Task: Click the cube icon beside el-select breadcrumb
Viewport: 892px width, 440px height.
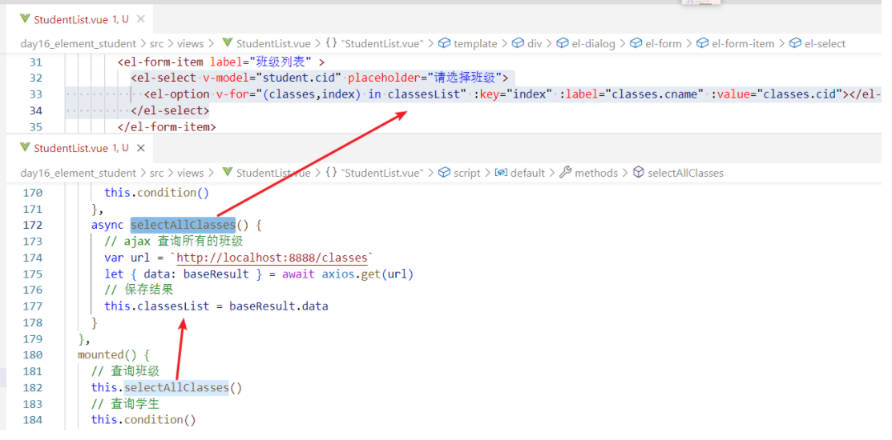Action: (x=795, y=43)
